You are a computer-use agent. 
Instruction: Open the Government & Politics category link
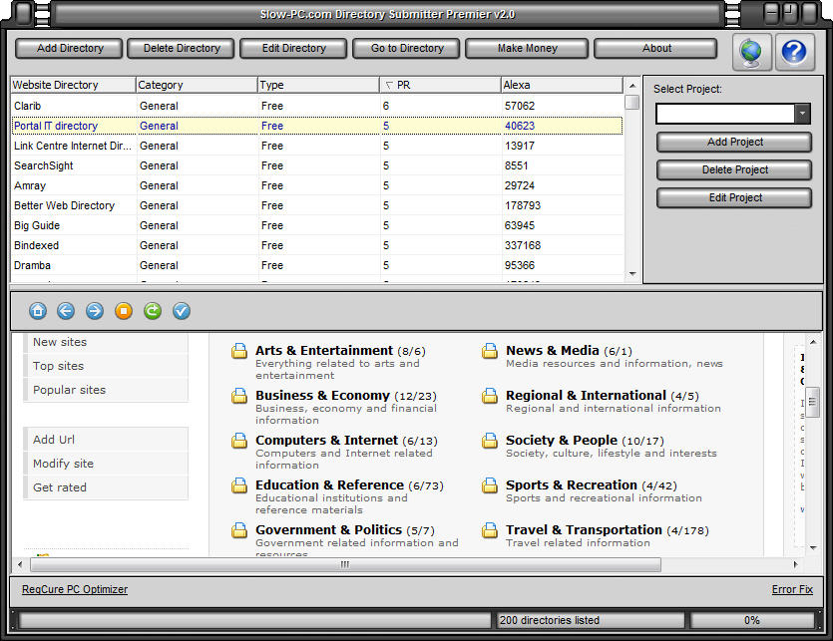[x=328, y=530]
